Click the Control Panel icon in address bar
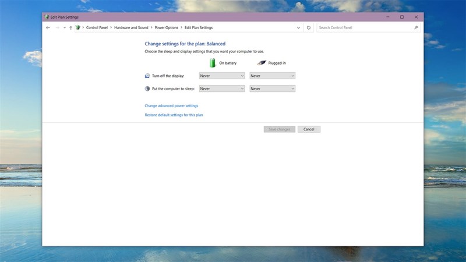466x262 pixels. [77, 27]
